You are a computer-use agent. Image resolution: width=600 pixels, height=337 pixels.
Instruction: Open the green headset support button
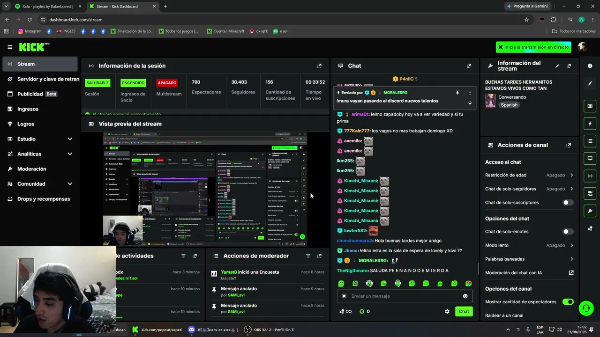(586, 308)
